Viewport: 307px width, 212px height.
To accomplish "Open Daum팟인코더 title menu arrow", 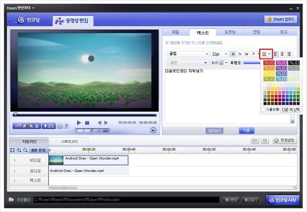I will tap(33, 8).
